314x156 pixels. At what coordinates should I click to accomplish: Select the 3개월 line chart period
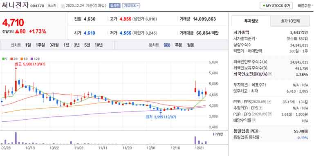pos(54,45)
